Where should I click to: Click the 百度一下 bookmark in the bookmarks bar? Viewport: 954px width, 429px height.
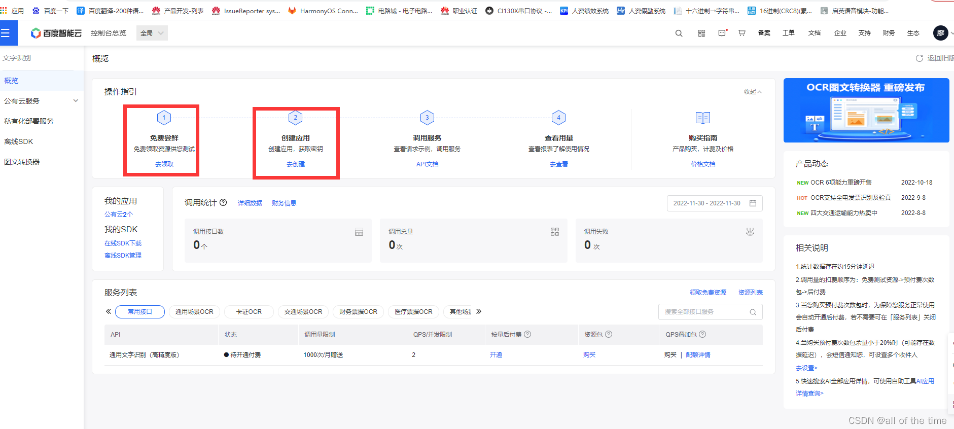click(50, 11)
